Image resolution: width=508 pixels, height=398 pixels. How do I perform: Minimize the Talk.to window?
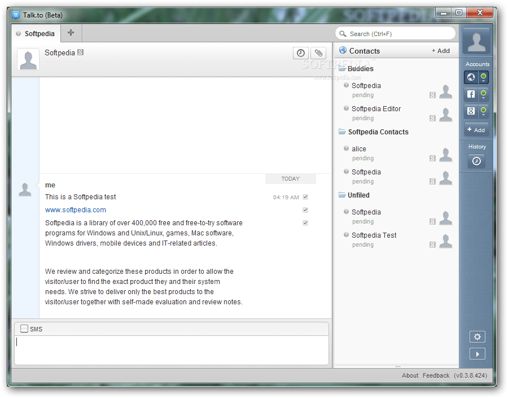pos(444,13)
